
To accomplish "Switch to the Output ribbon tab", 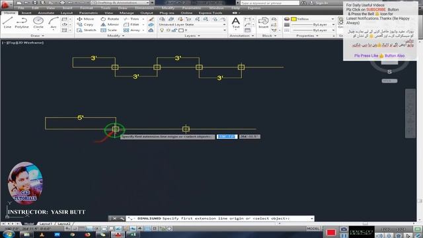I will coord(147,13).
